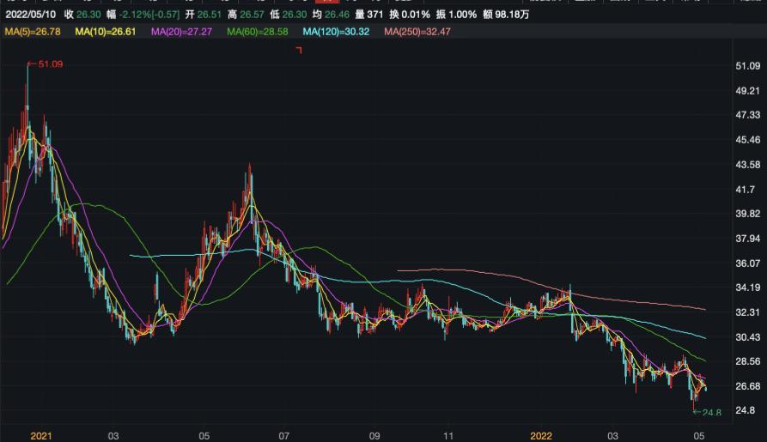Select the green MA(60)=28.58 indicator
Viewport: 767px width, 442px height.
(258, 32)
